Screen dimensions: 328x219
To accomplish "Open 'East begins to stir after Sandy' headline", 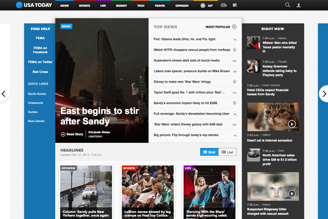I will [100, 116].
